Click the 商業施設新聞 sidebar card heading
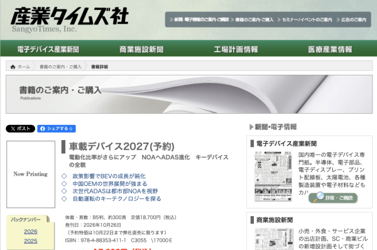 275,220
